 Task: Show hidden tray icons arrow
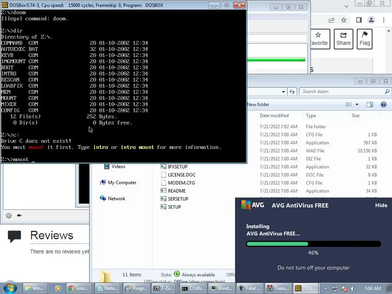click(325, 289)
